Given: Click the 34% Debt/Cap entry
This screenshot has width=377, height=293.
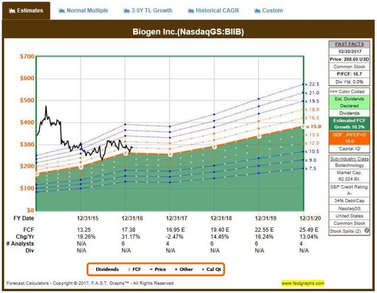Looking at the screenshot, I should click(349, 200).
